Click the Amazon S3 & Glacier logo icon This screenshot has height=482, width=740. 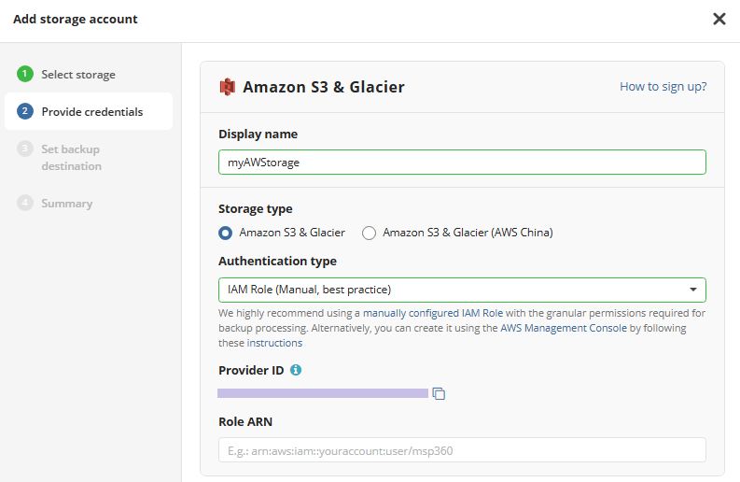click(228, 87)
